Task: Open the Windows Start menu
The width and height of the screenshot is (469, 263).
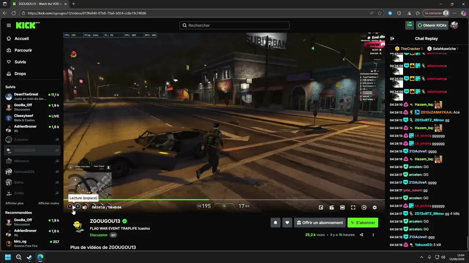Action: click(x=8, y=257)
